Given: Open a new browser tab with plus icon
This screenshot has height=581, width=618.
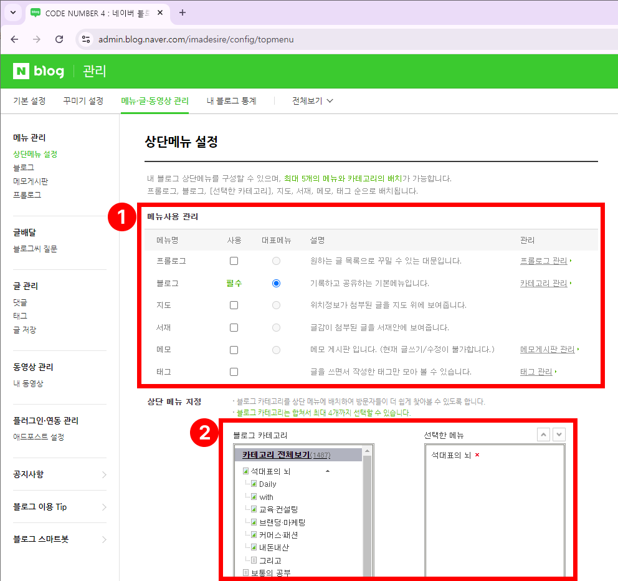Looking at the screenshot, I should pyautogui.click(x=183, y=12).
